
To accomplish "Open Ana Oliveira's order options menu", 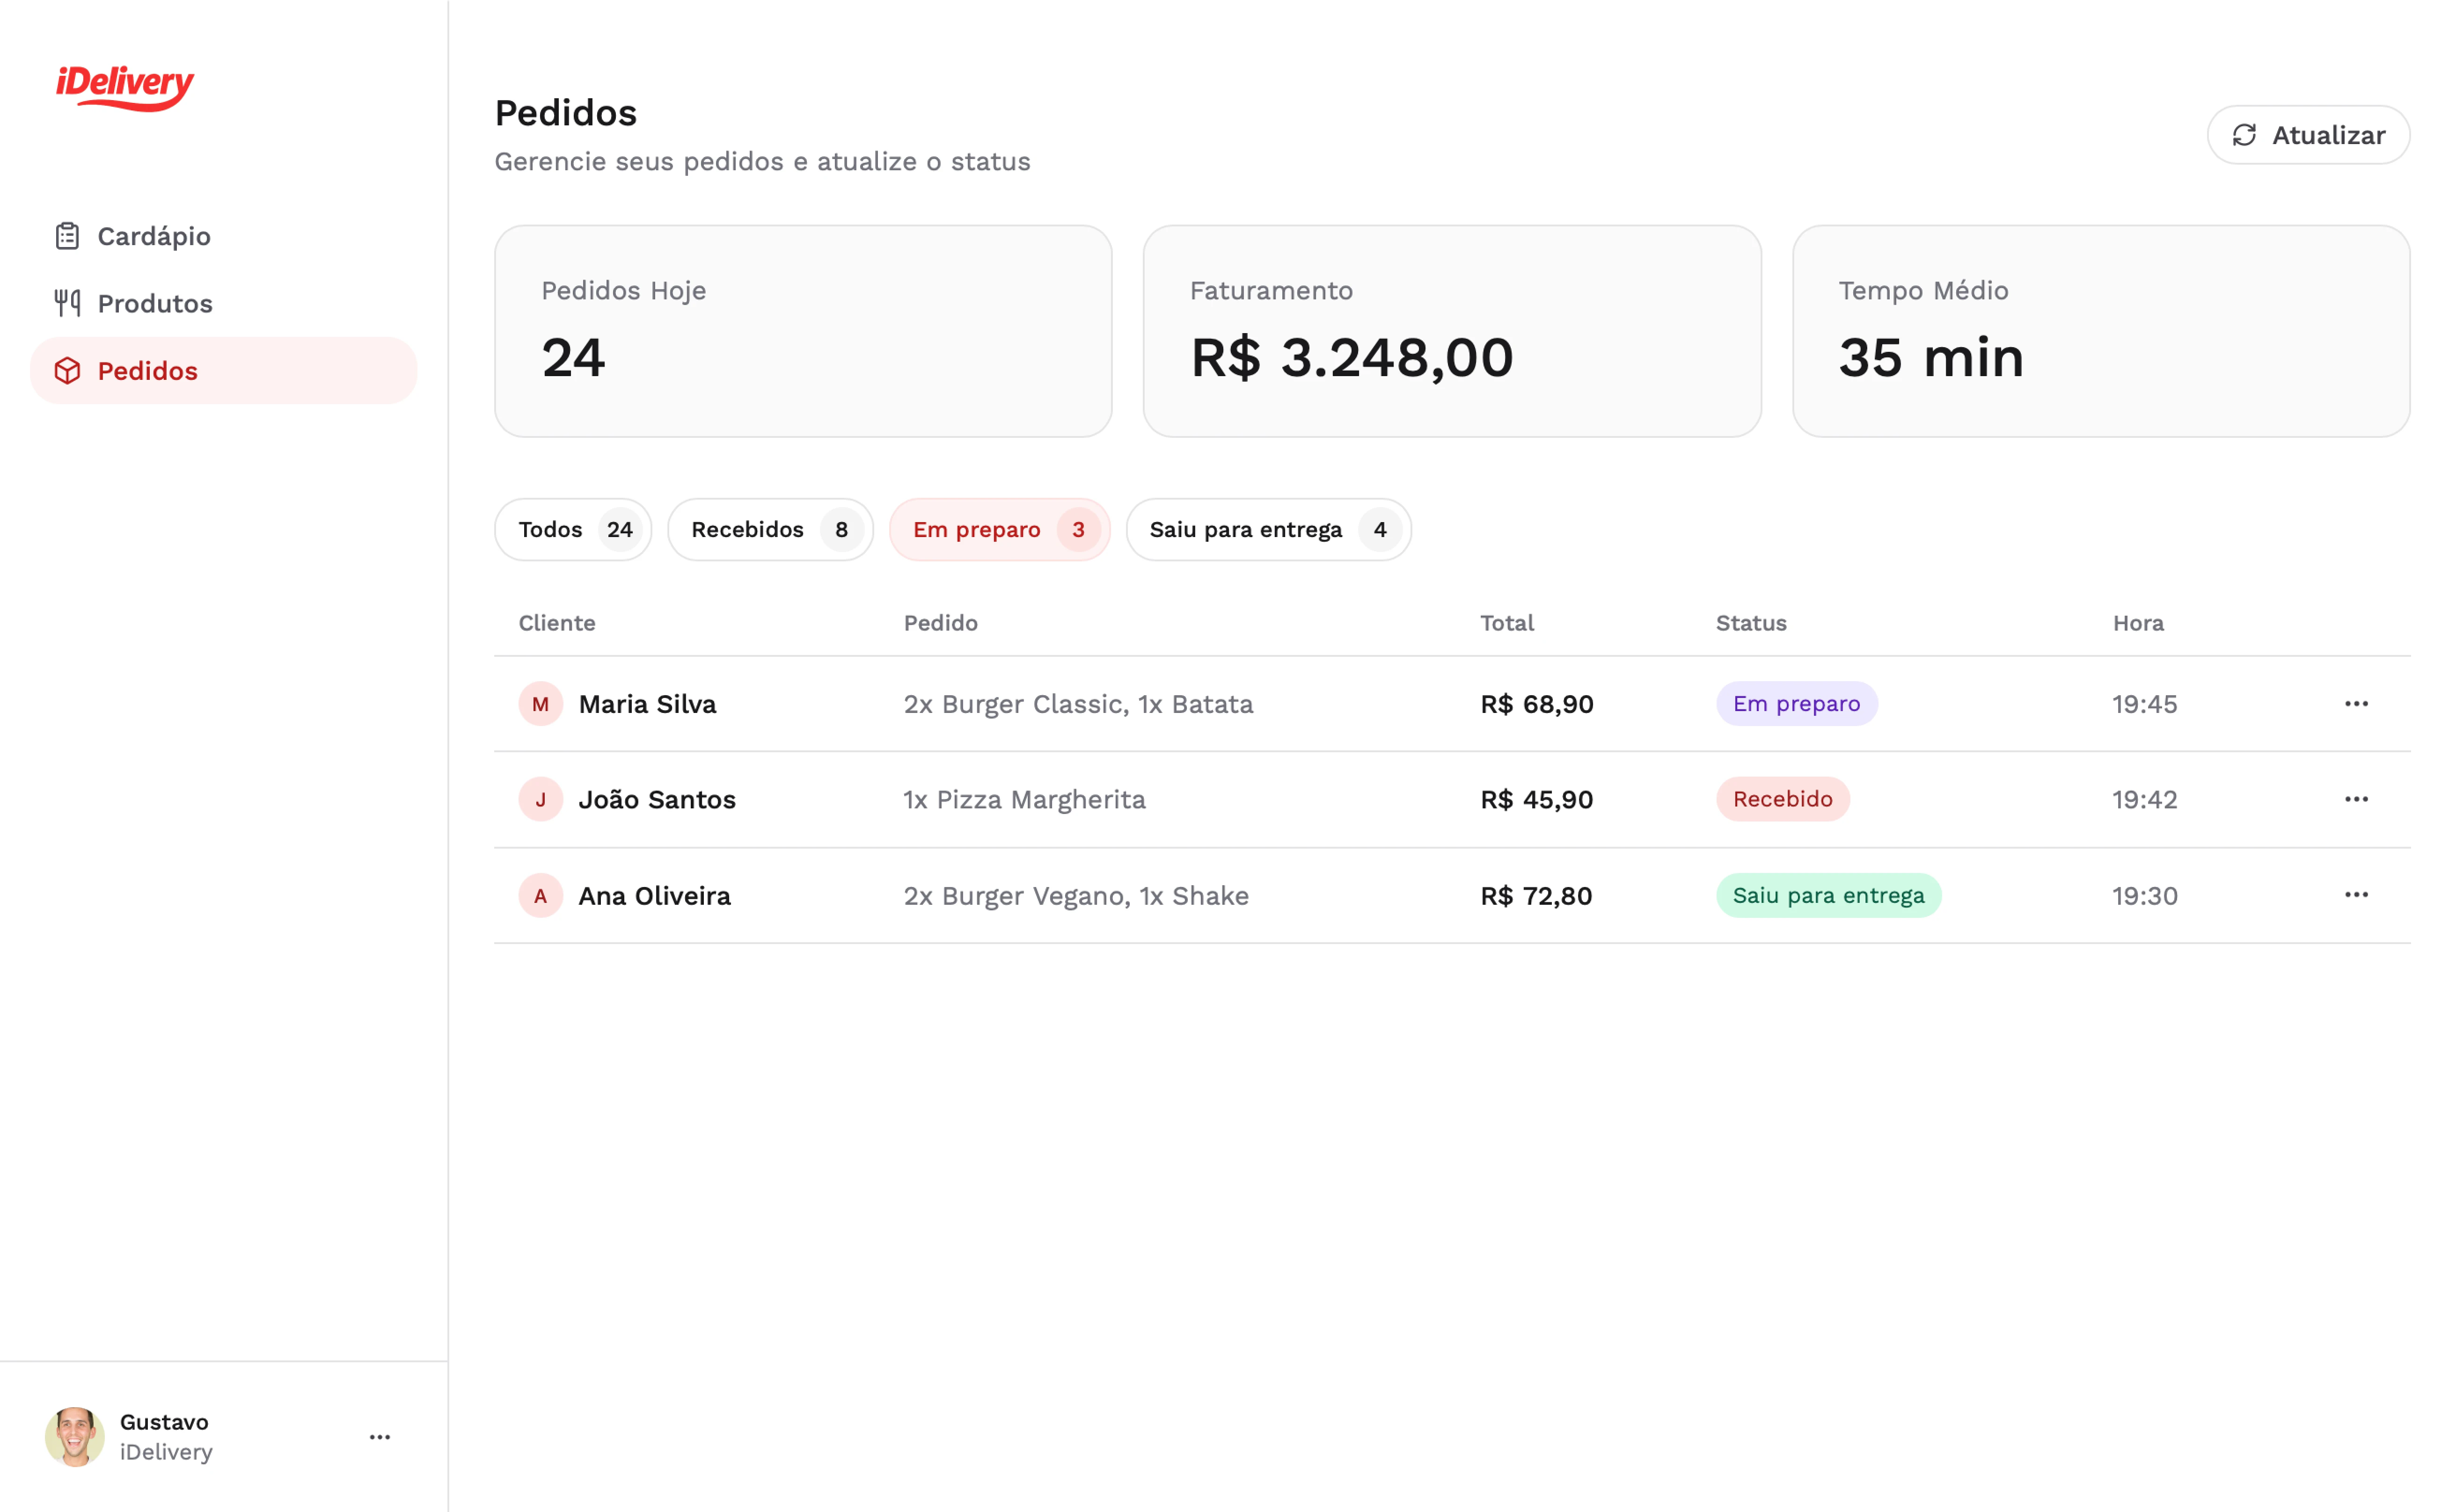I will (x=2356, y=895).
